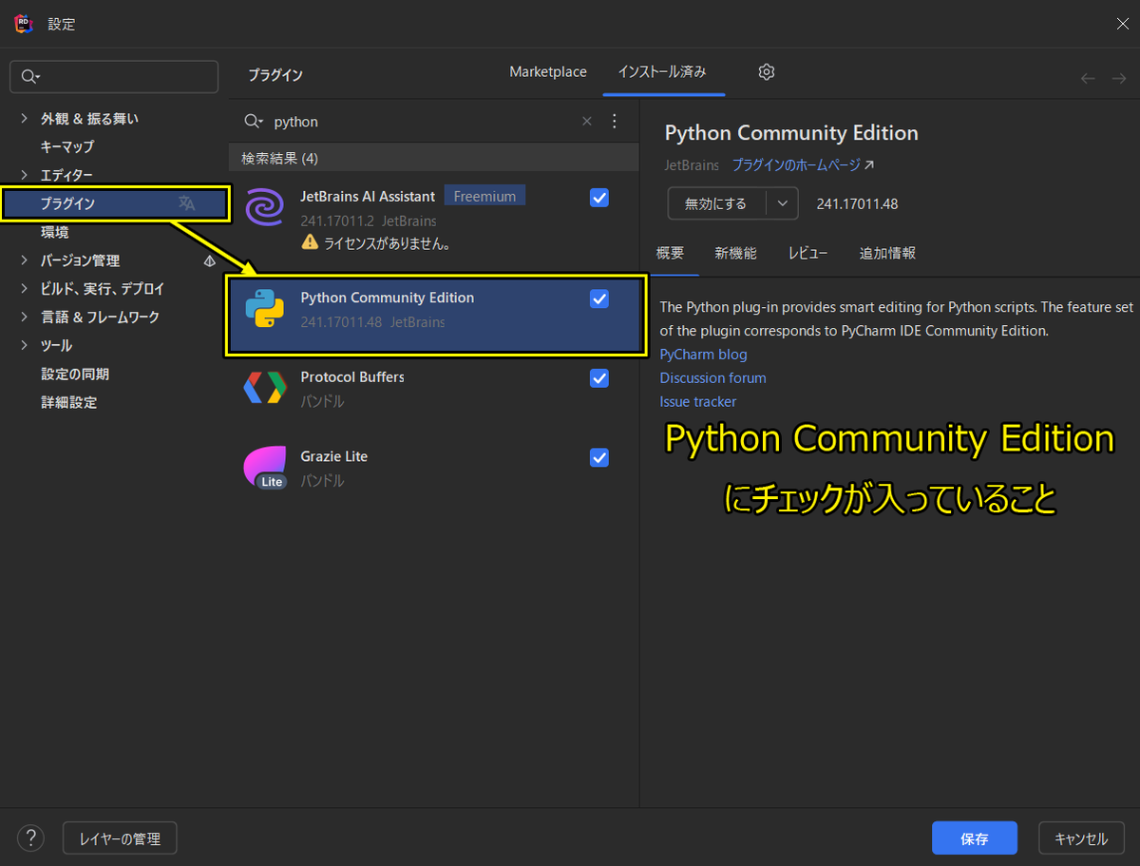Click the 保存 button
Screen dimensions: 1140x866
tap(975, 838)
